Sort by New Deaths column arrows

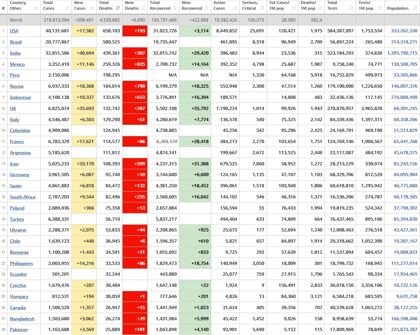pyautogui.click(x=143, y=8)
